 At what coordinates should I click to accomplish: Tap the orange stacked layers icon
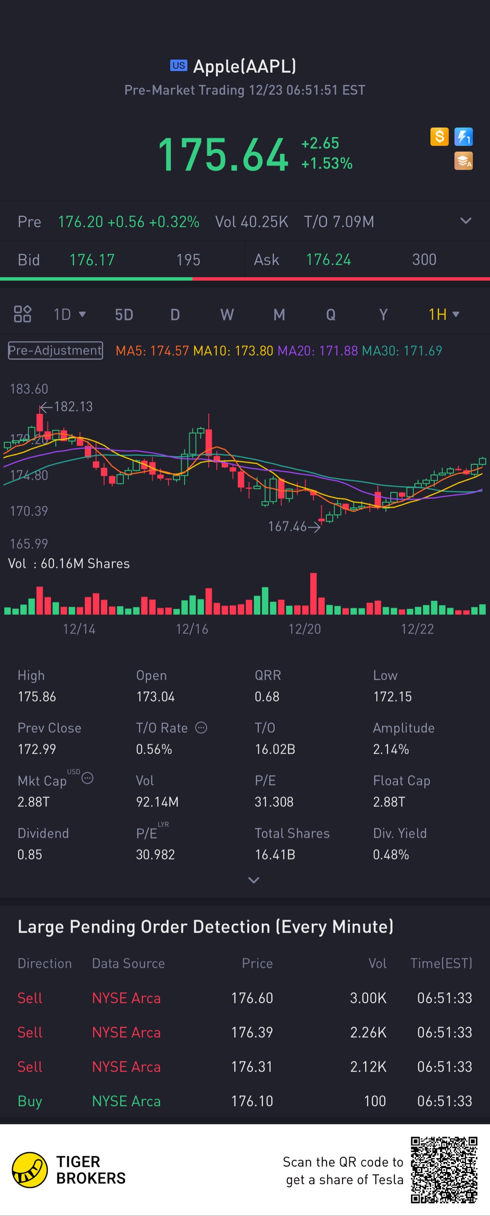coord(463,161)
